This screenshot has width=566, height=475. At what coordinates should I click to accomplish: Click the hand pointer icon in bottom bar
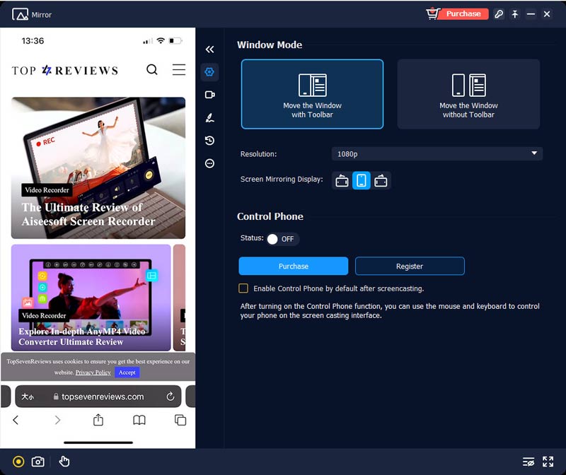(x=64, y=462)
